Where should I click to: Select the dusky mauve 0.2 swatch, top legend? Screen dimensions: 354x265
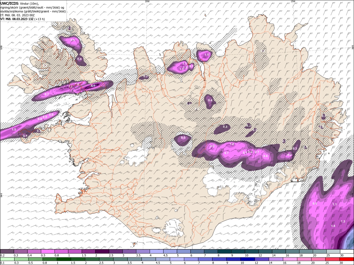7,251
